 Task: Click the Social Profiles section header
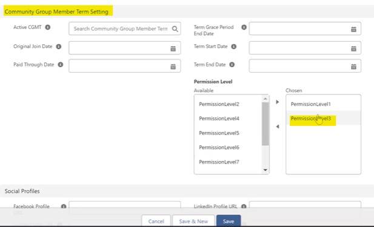pyautogui.click(x=22, y=191)
